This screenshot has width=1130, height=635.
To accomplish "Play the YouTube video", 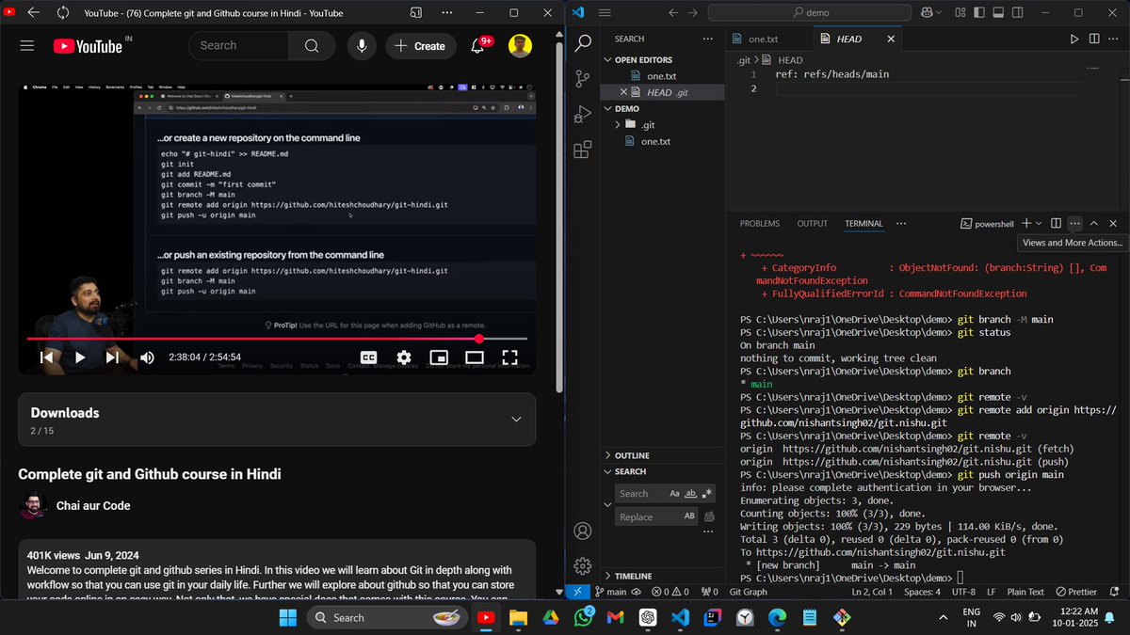I will [x=80, y=357].
